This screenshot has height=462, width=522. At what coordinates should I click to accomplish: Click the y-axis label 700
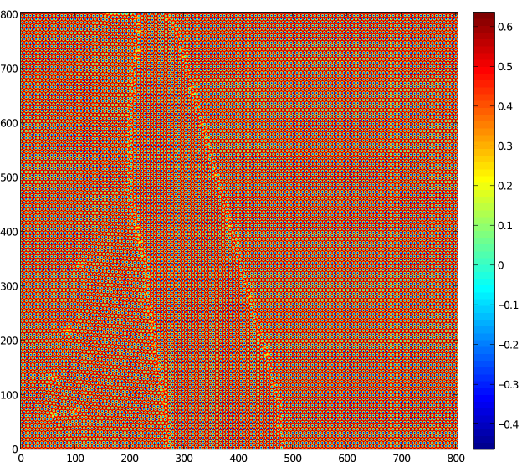[9, 69]
